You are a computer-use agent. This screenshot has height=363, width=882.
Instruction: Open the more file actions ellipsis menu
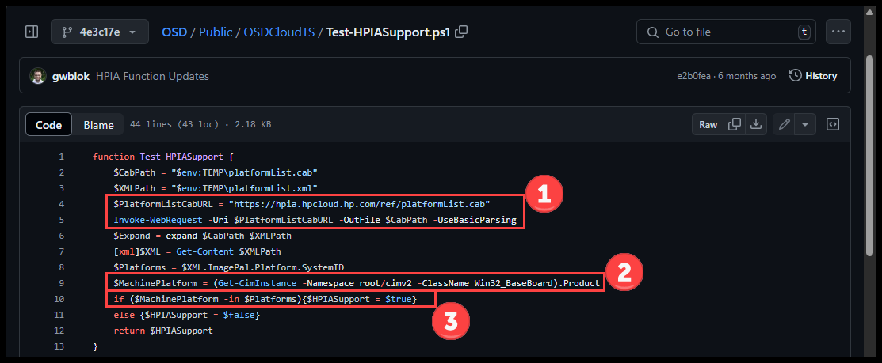(838, 32)
